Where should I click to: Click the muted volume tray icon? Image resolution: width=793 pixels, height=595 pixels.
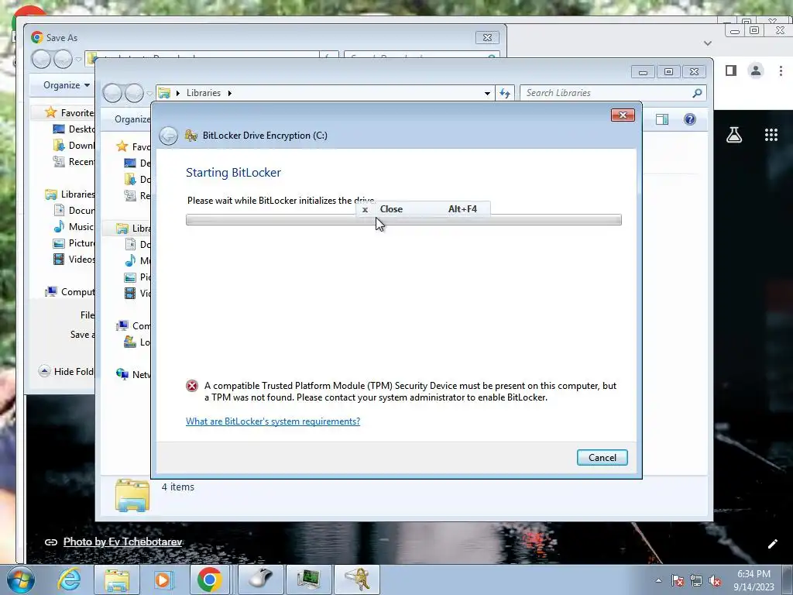(x=715, y=580)
